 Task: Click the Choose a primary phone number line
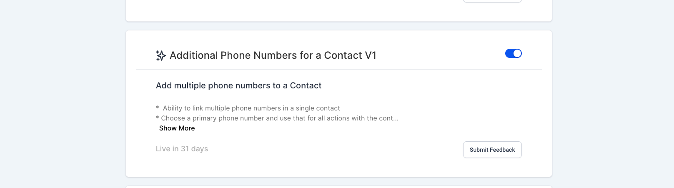point(277,118)
